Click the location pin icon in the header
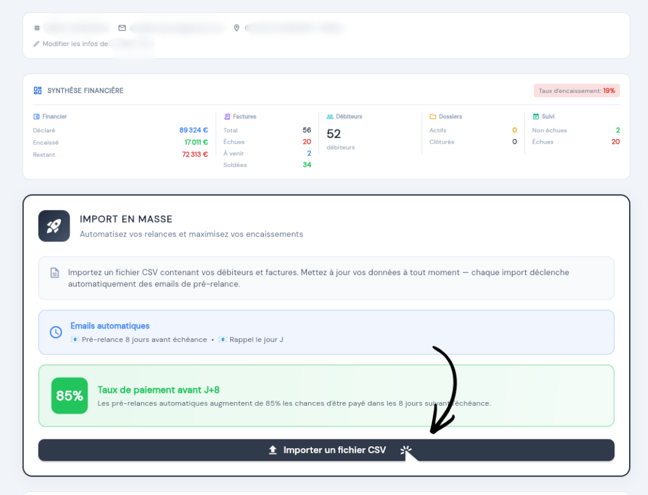Viewport: 648px width, 495px height. coord(237,28)
